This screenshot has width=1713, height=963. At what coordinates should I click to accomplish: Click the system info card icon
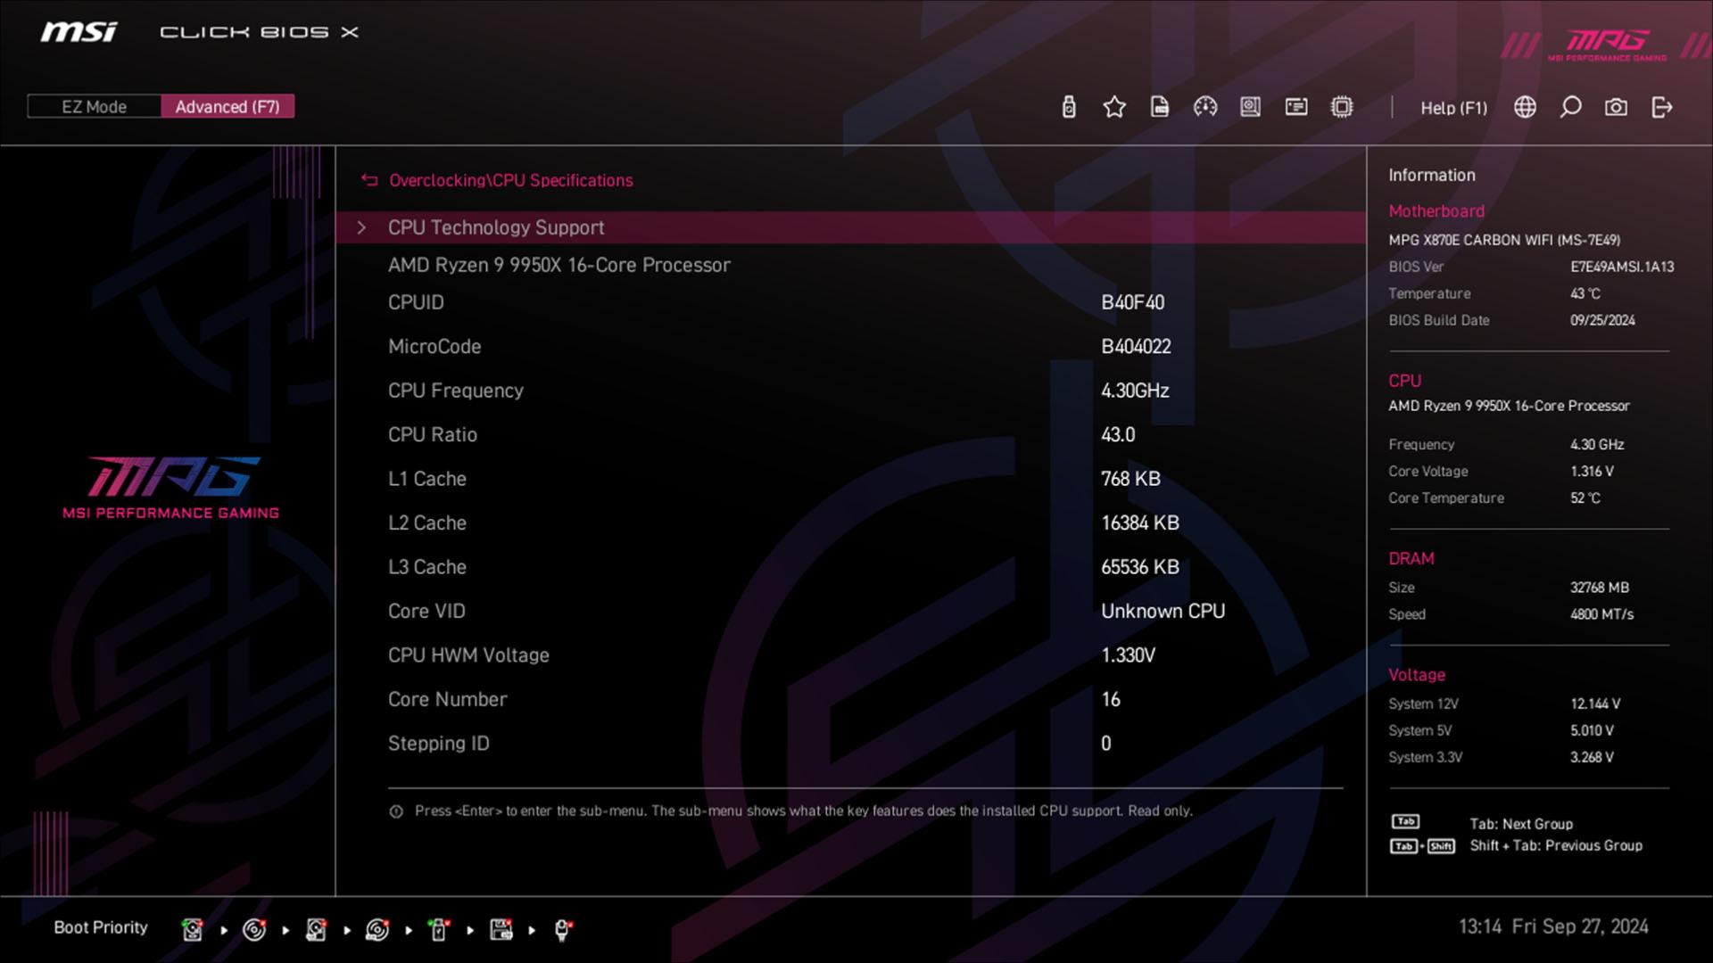click(x=1296, y=107)
